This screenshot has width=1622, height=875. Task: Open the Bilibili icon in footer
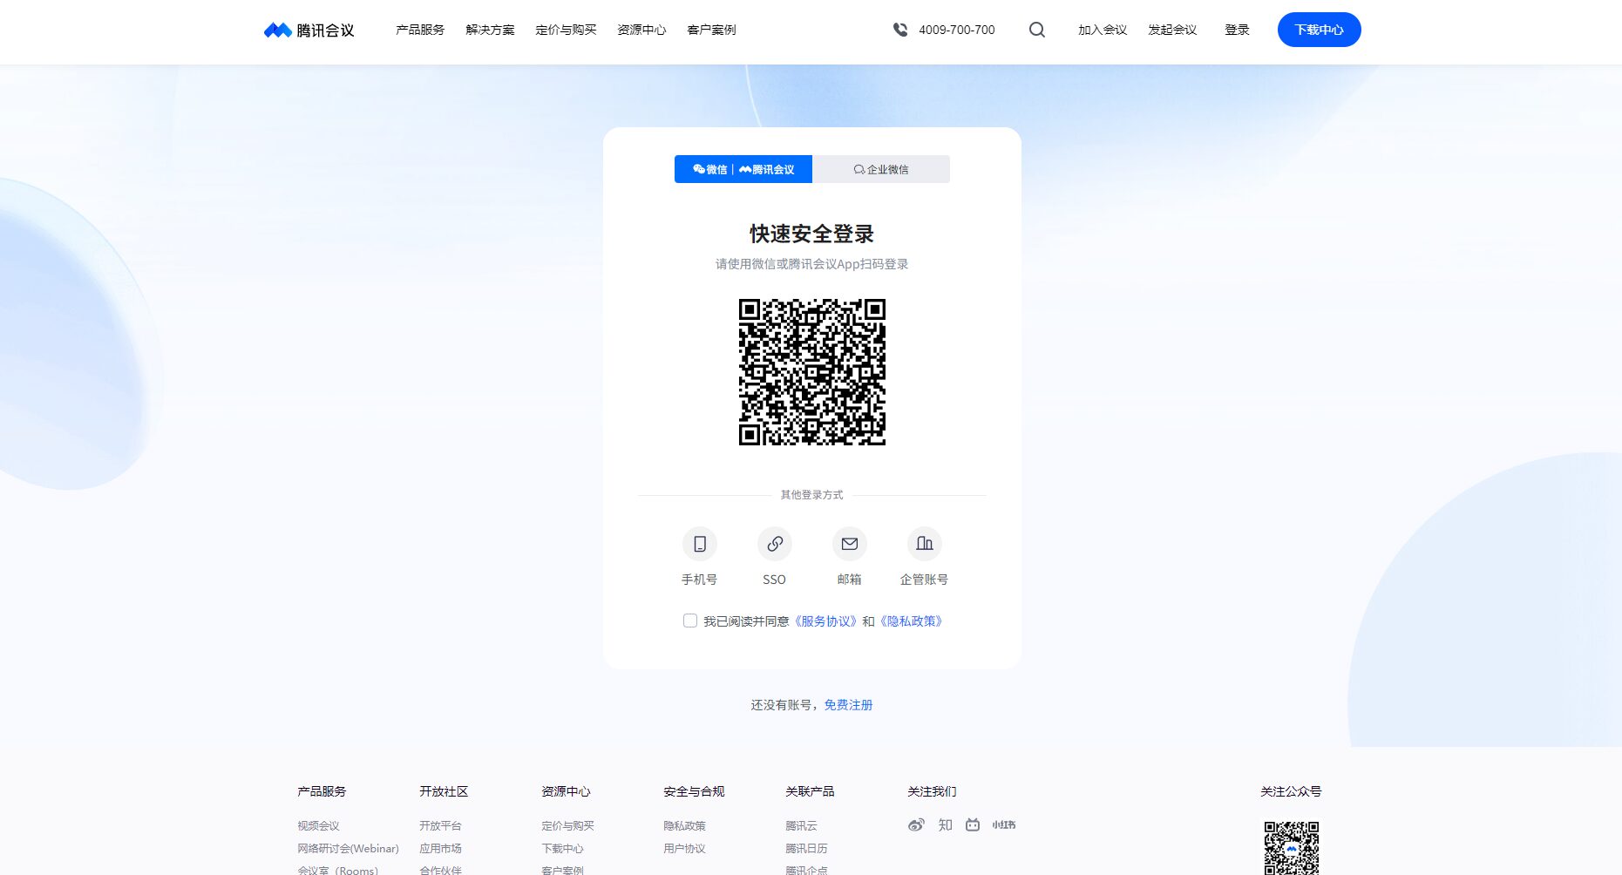coord(973,824)
